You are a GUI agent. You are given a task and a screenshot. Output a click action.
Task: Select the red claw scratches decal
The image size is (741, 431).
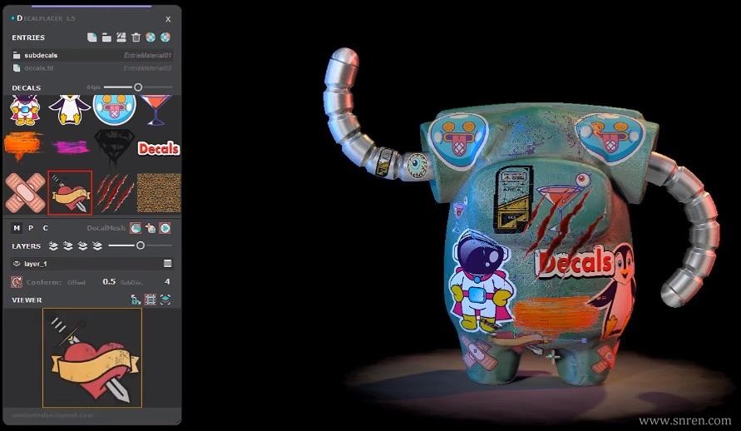click(113, 193)
